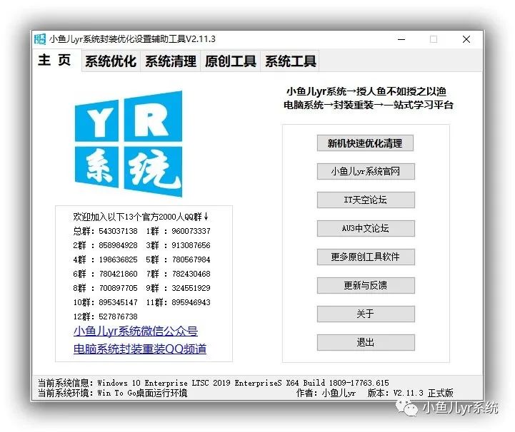Click the 作者: 小鱼儿yr status text
Image resolution: width=515 pixels, height=432 pixels.
click(x=326, y=393)
